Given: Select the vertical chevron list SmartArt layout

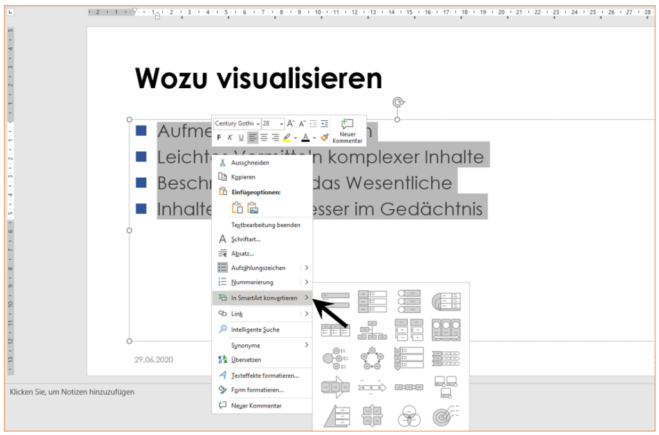Looking at the screenshot, I should pyautogui.click(x=409, y=358).
